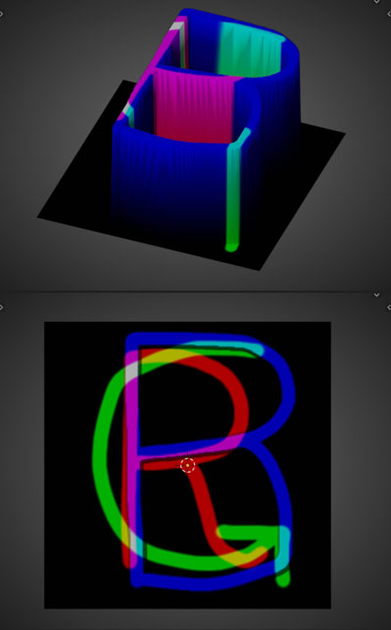Open the image editor right sidebar arrow

point(389,308)
